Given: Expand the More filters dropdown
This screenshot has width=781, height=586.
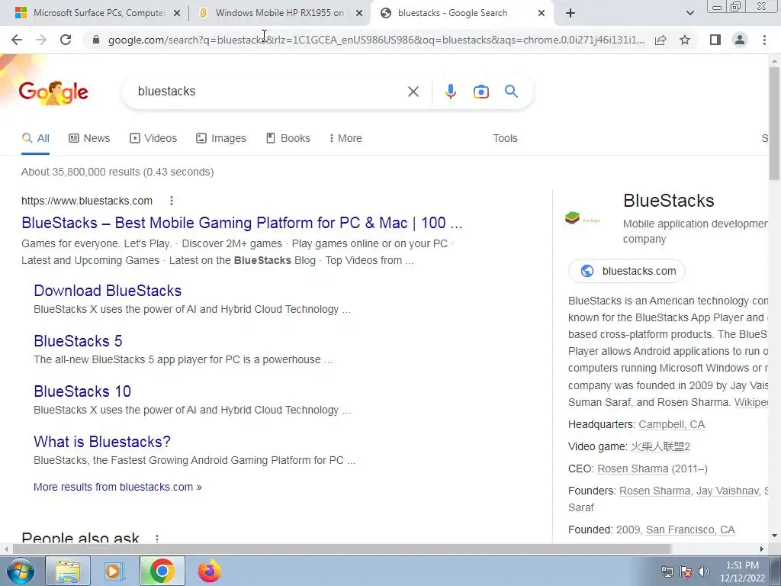Looking at the screenshot, I should [346, 139].
